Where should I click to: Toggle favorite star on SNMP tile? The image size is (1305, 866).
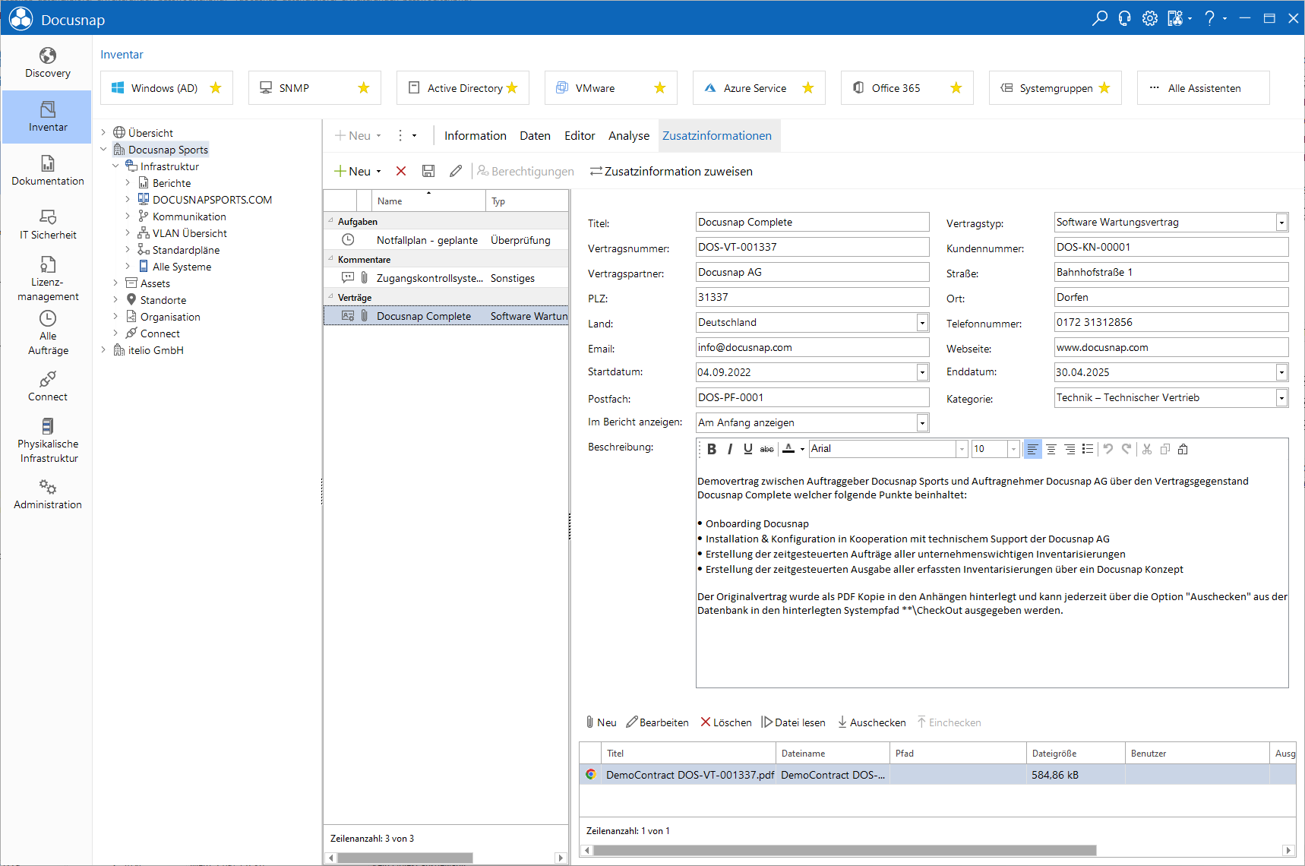[x=364, y=88]
